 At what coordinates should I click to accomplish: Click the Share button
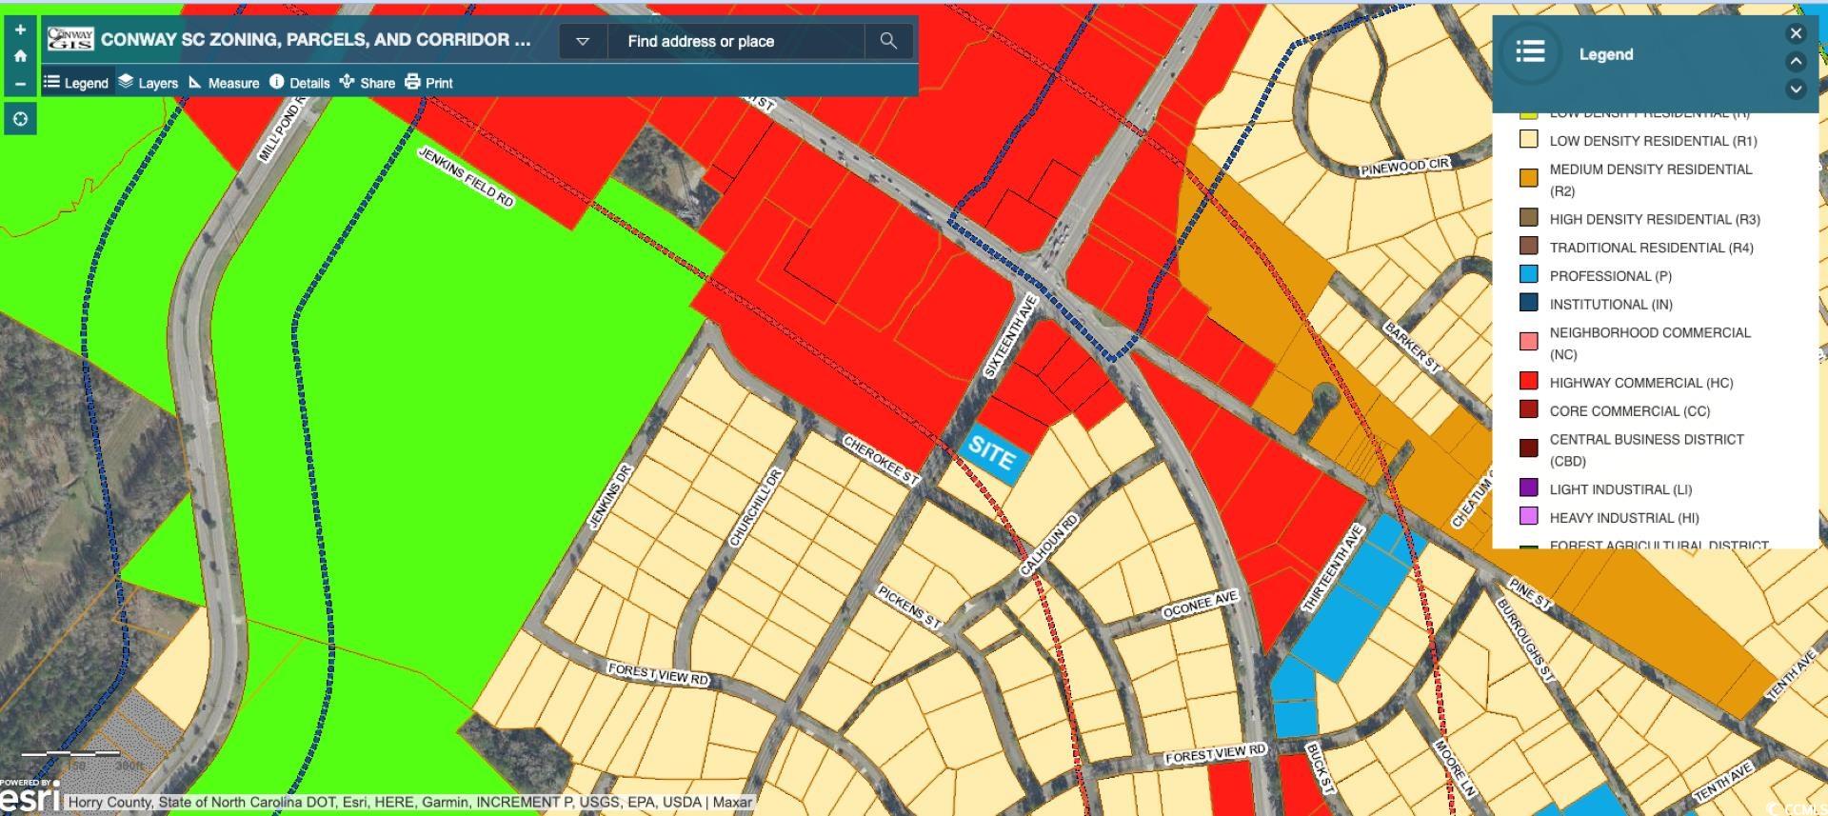coord(367,83)
